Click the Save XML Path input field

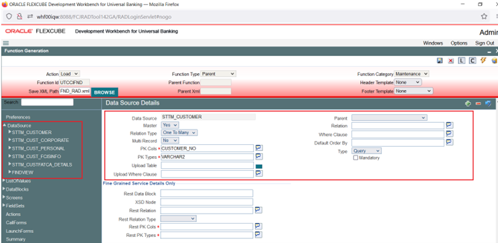point(75,91)
